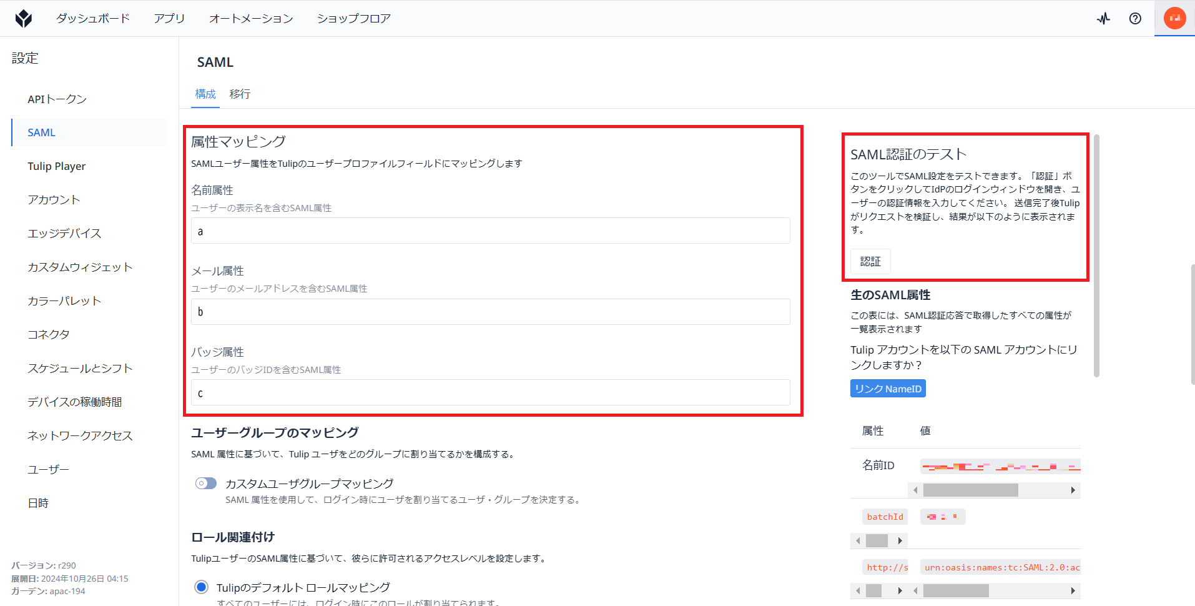The image size is (1195, 606).
Task: Open the ダッシュボード menu
Action: 93,18
